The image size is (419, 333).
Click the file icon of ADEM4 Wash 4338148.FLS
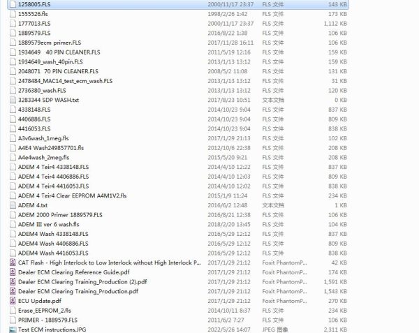point(13,234)
